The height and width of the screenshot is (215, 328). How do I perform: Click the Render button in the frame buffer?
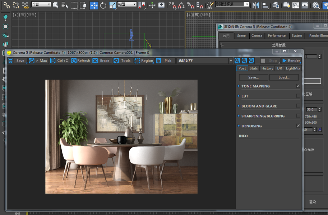click(291, 61)
